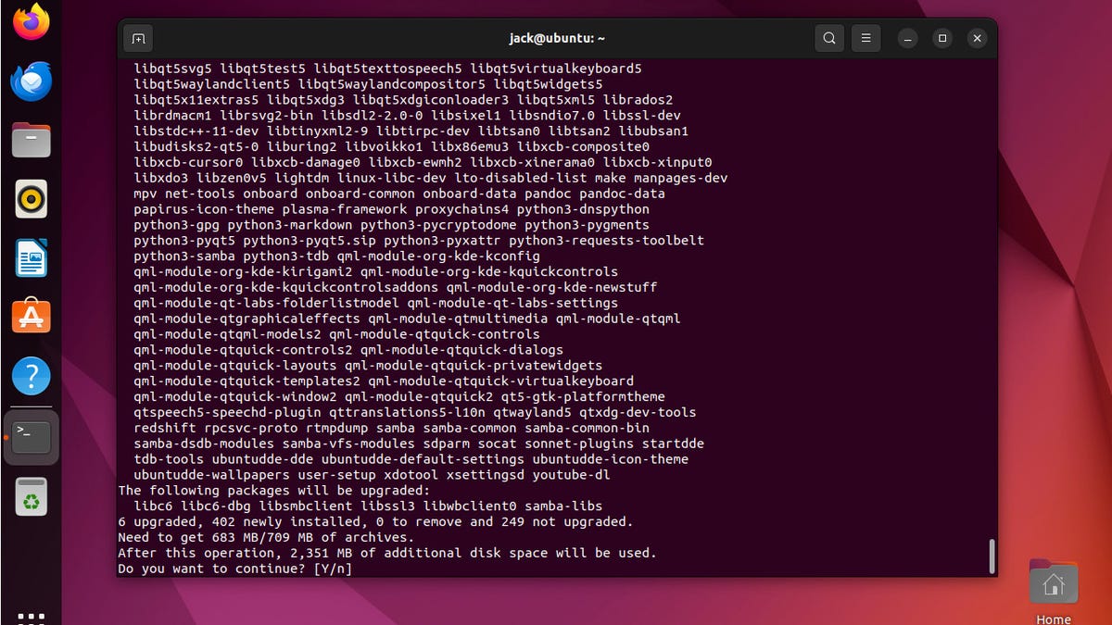Open terminal search
The image size is (1112, 625).
tap(829, 38)
